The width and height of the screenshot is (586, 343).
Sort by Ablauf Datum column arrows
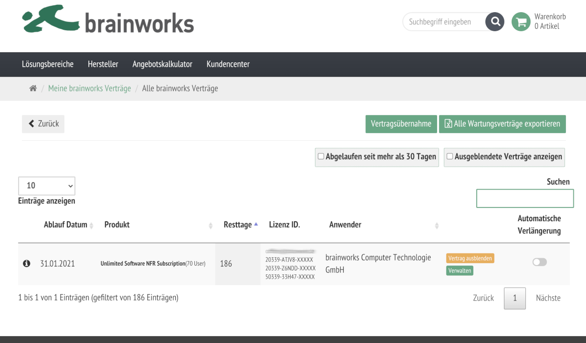pyautogui.click(x=91, y=226)
